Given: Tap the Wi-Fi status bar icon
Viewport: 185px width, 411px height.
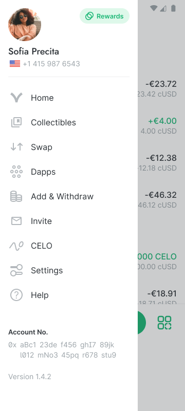Looking at the screenshot, I should pos(154,8).
